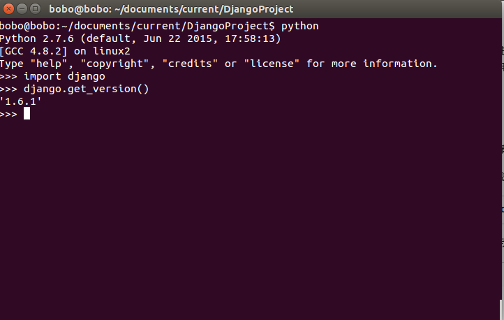The height and width of the screenshot is (320, 504).
Task: Click the title bar path text
Action: 171,9
